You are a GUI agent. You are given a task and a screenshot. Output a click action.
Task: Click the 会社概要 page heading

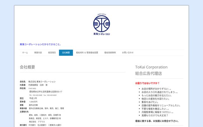coord(28,67)
